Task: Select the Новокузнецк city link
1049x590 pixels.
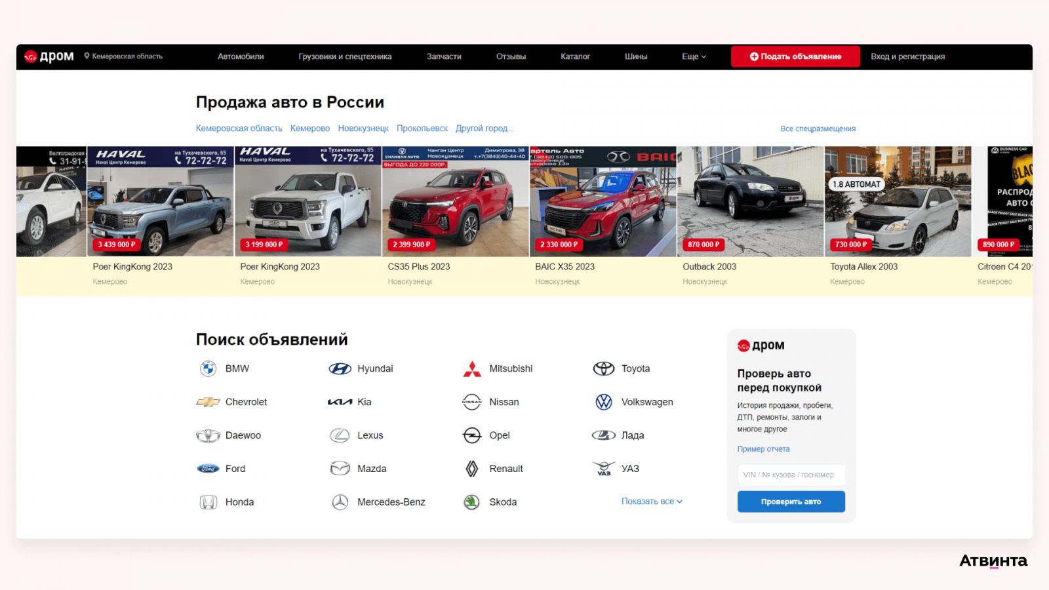Action: coord(363,128)
